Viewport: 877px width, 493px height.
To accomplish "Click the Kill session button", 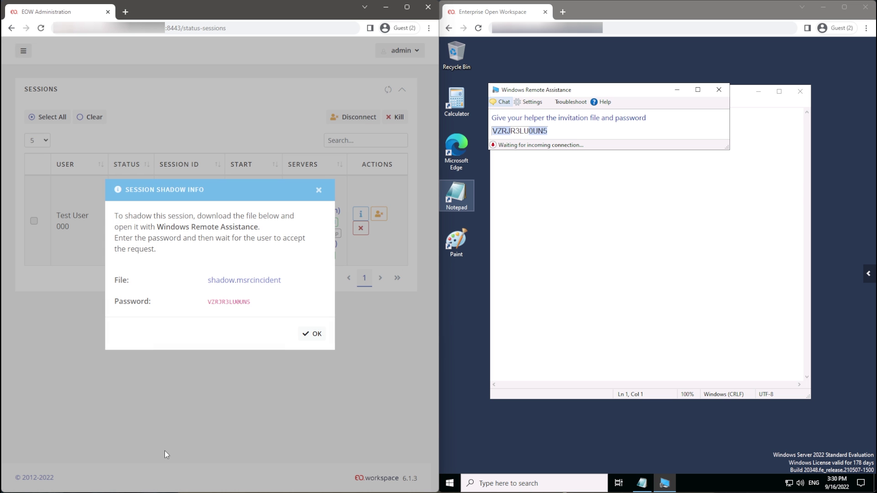I will (395, 117).
